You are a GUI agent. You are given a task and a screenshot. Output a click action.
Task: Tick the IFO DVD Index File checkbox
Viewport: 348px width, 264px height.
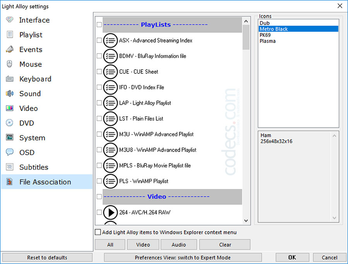click(x=99, y=87)
